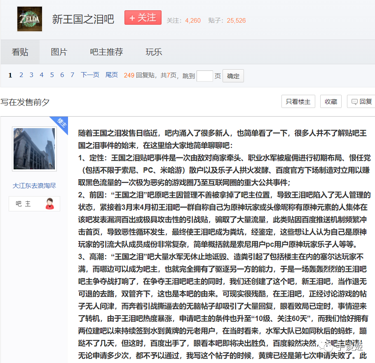Switch to the 看贴 tab
Screen dimensions: 375x363
coord(20,52)
